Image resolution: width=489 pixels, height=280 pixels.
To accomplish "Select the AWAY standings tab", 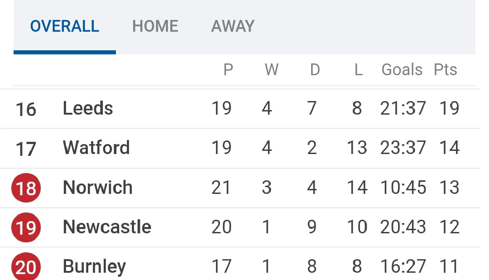I will click(233, 26).
